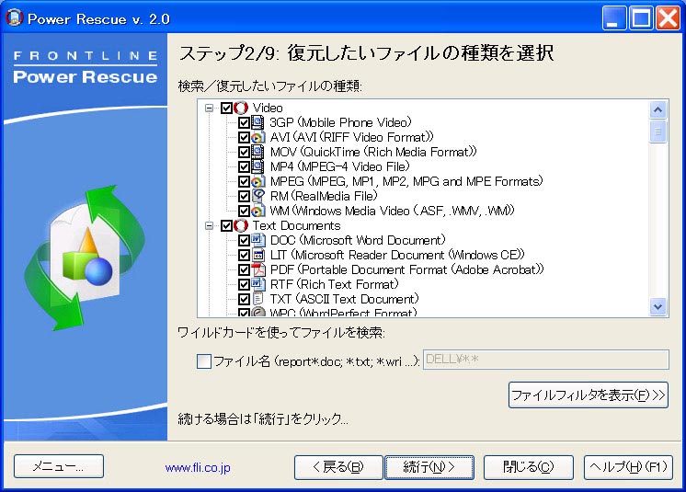Close the Power Rescue window
The image size is (686, 492).
point(668,17)
